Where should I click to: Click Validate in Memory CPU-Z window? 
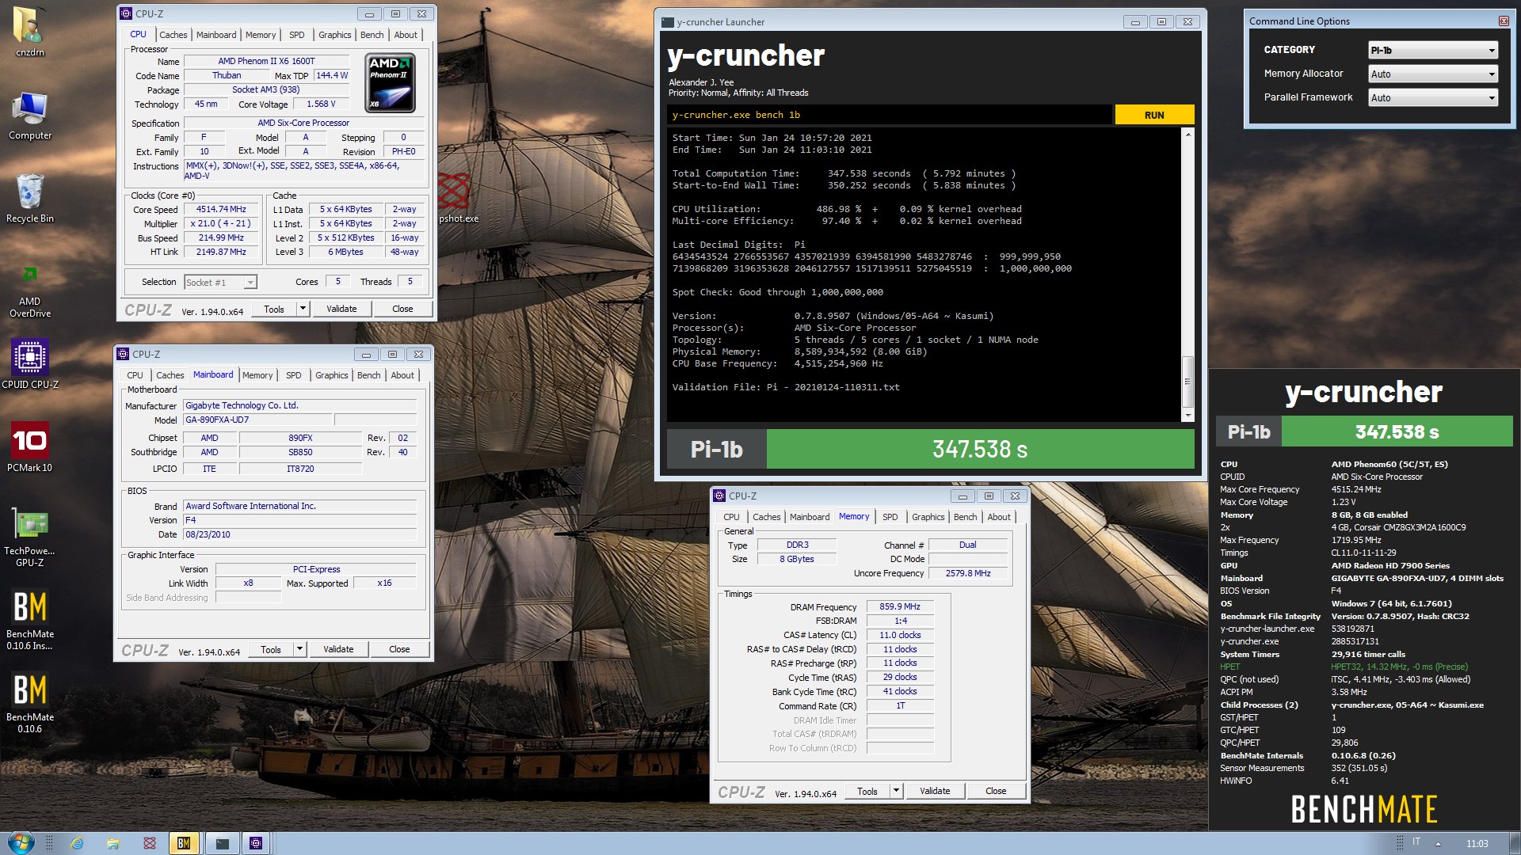pos(935,791)
